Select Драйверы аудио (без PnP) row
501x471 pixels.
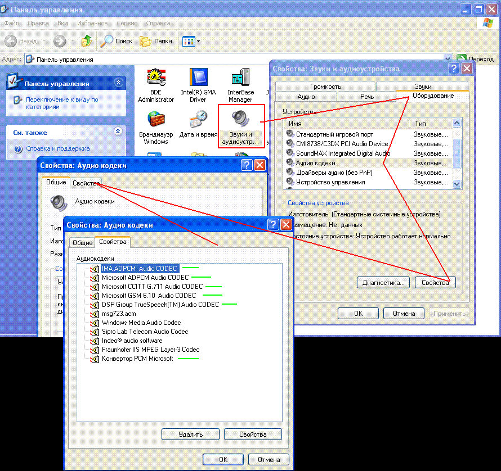(x=368, y=173)
